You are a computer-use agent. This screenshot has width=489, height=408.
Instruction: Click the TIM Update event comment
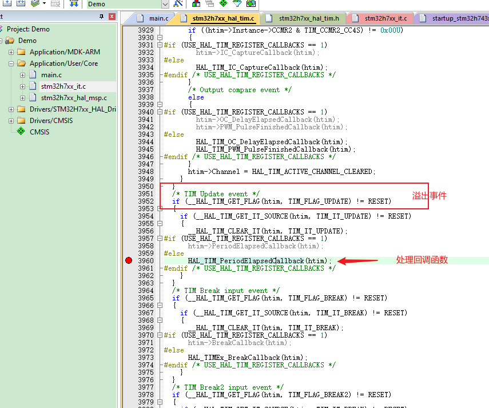pos(216,194)
